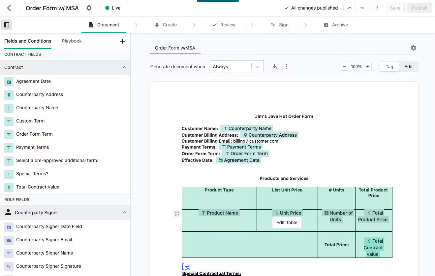Click the repeat row icon beside table

[x=177, y=214]
